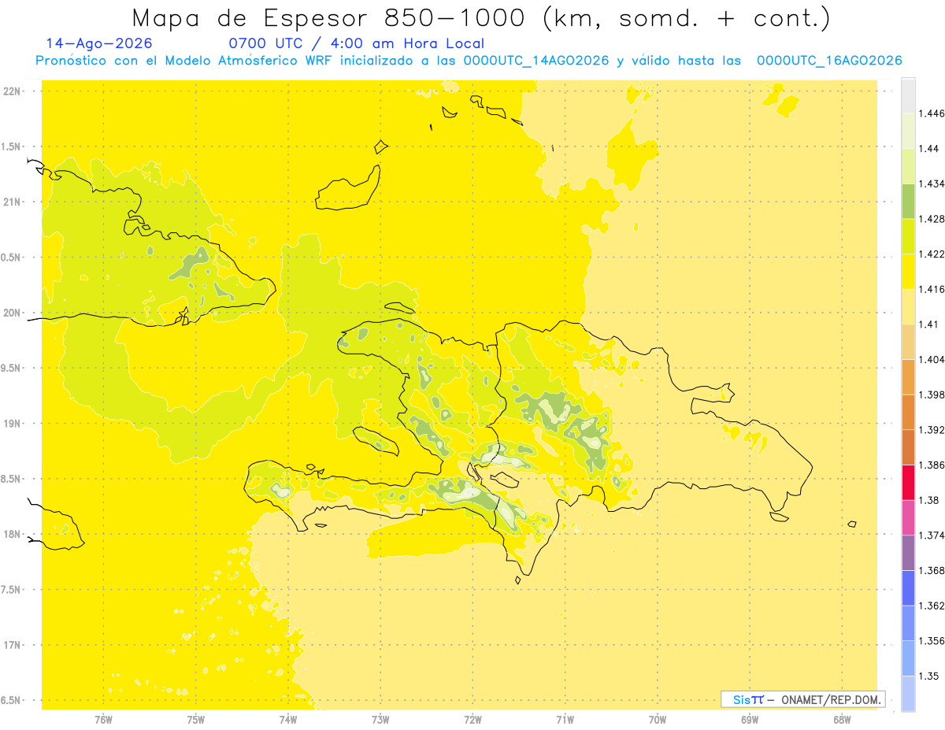This screenshot has width=945, height=730.
Task: Click the colorbar value "1.434"
Action: pos(932,183)
